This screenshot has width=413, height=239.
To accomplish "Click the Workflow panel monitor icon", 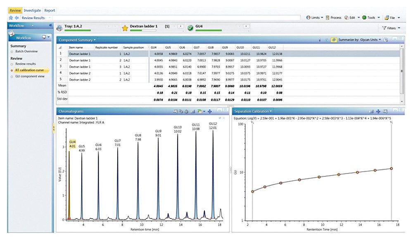I will point(44,37).
